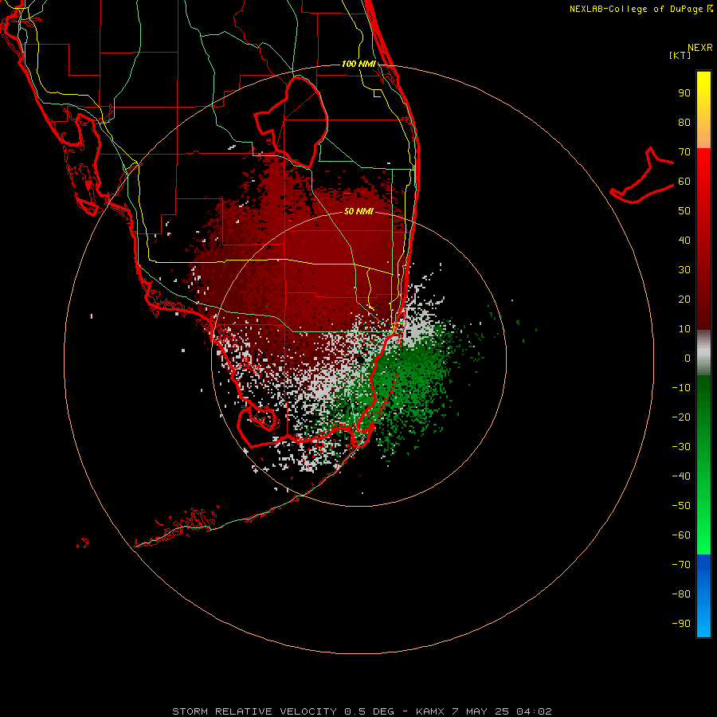Click the -80 knot scale label

pyautogui.click(x=681, y=594)
